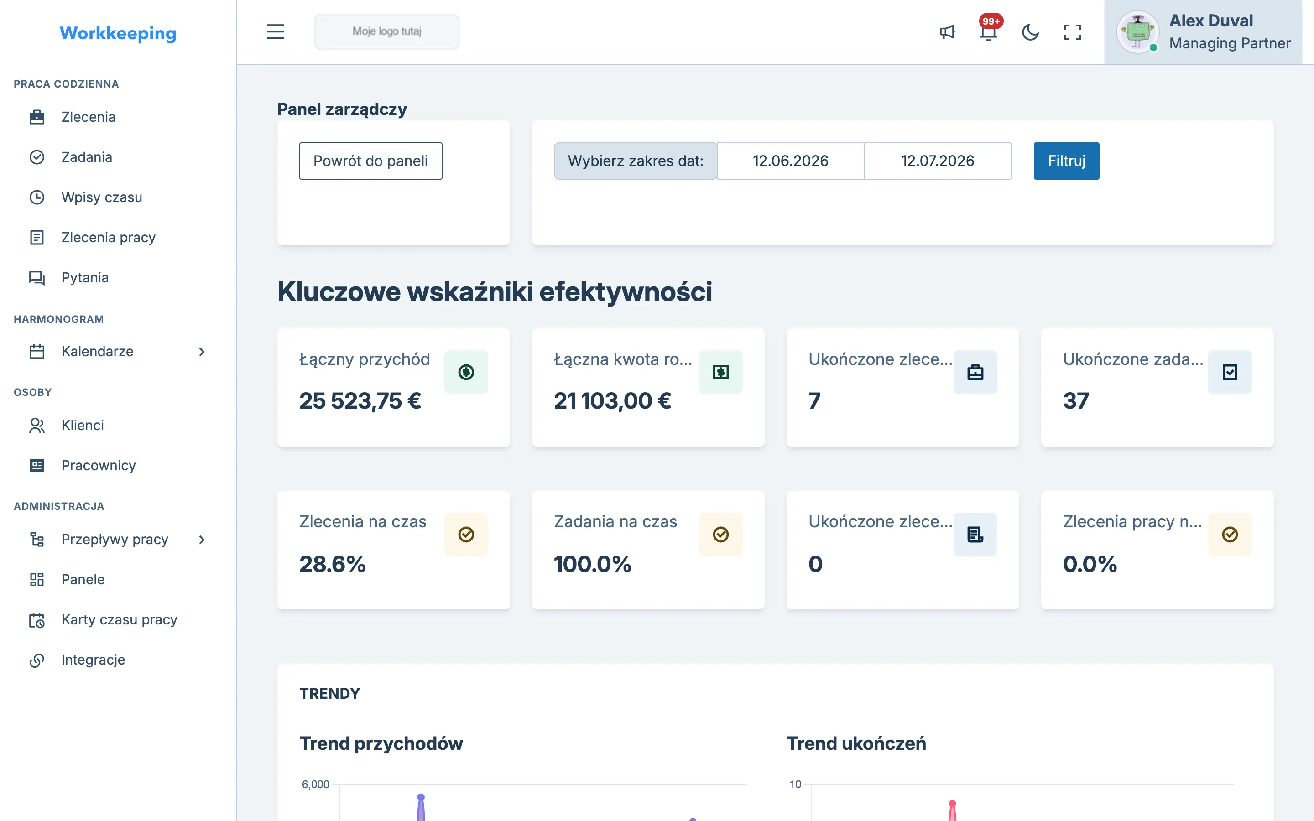Edit end date 12.07.2026 field
This screenshot has width=1314, height=821.
(938, 161)
